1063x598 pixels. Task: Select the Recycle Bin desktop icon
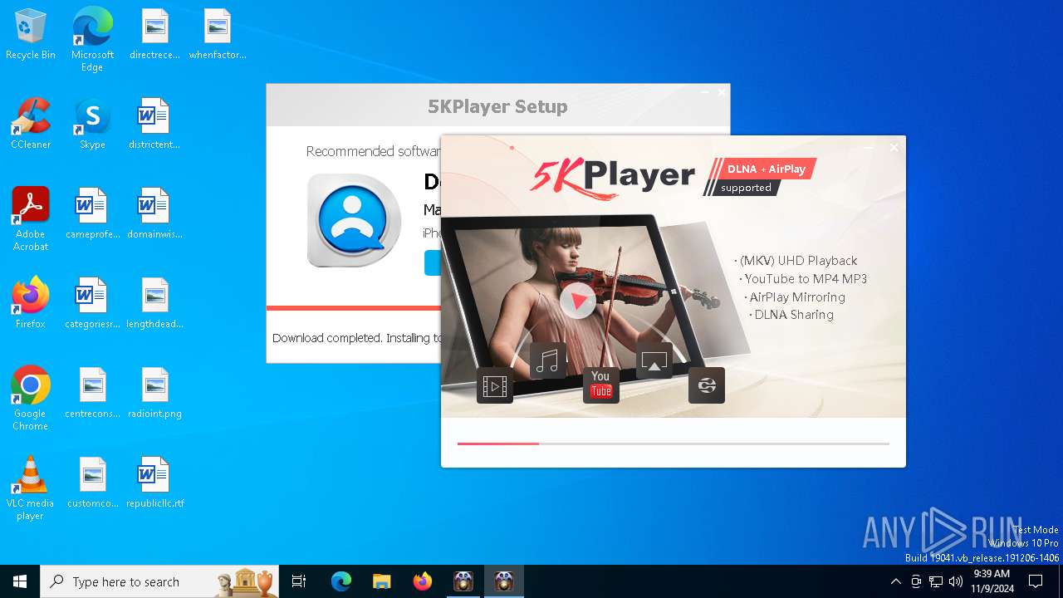[x=31, y=35]
